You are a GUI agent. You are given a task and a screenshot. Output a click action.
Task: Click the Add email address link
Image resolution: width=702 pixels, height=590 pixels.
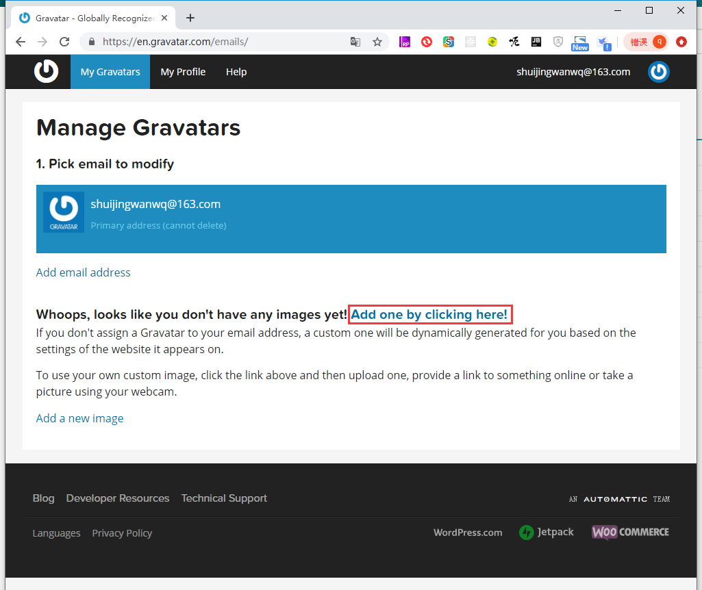tap(84, 272)
